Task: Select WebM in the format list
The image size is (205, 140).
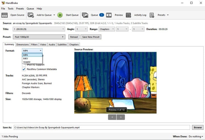Action: [x=32, y=62]
